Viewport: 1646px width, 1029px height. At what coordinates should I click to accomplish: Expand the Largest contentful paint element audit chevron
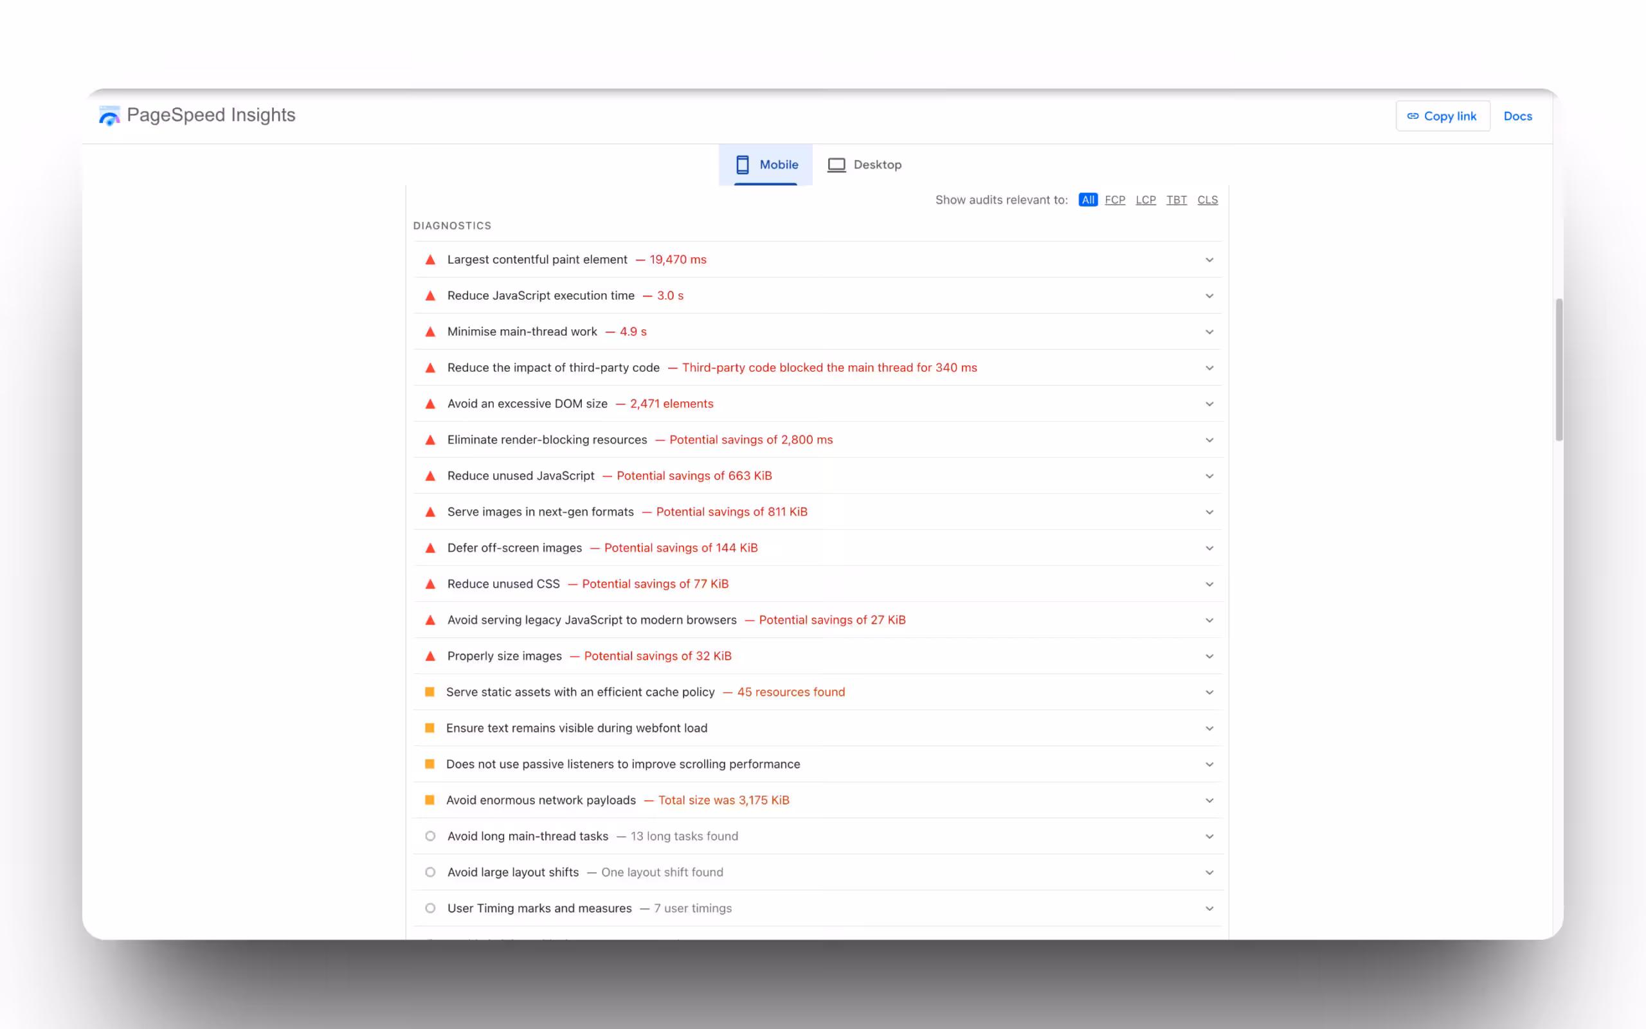1209,260
